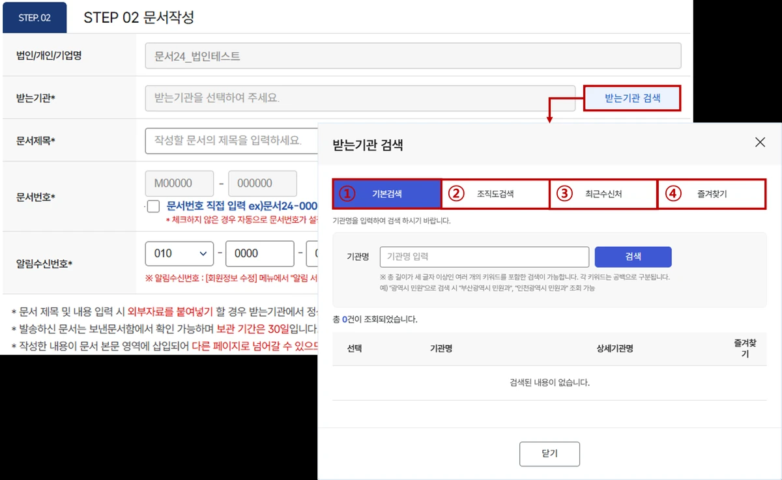Click the 총 0건이 조회되었습니다. result count

pos(375,319)
